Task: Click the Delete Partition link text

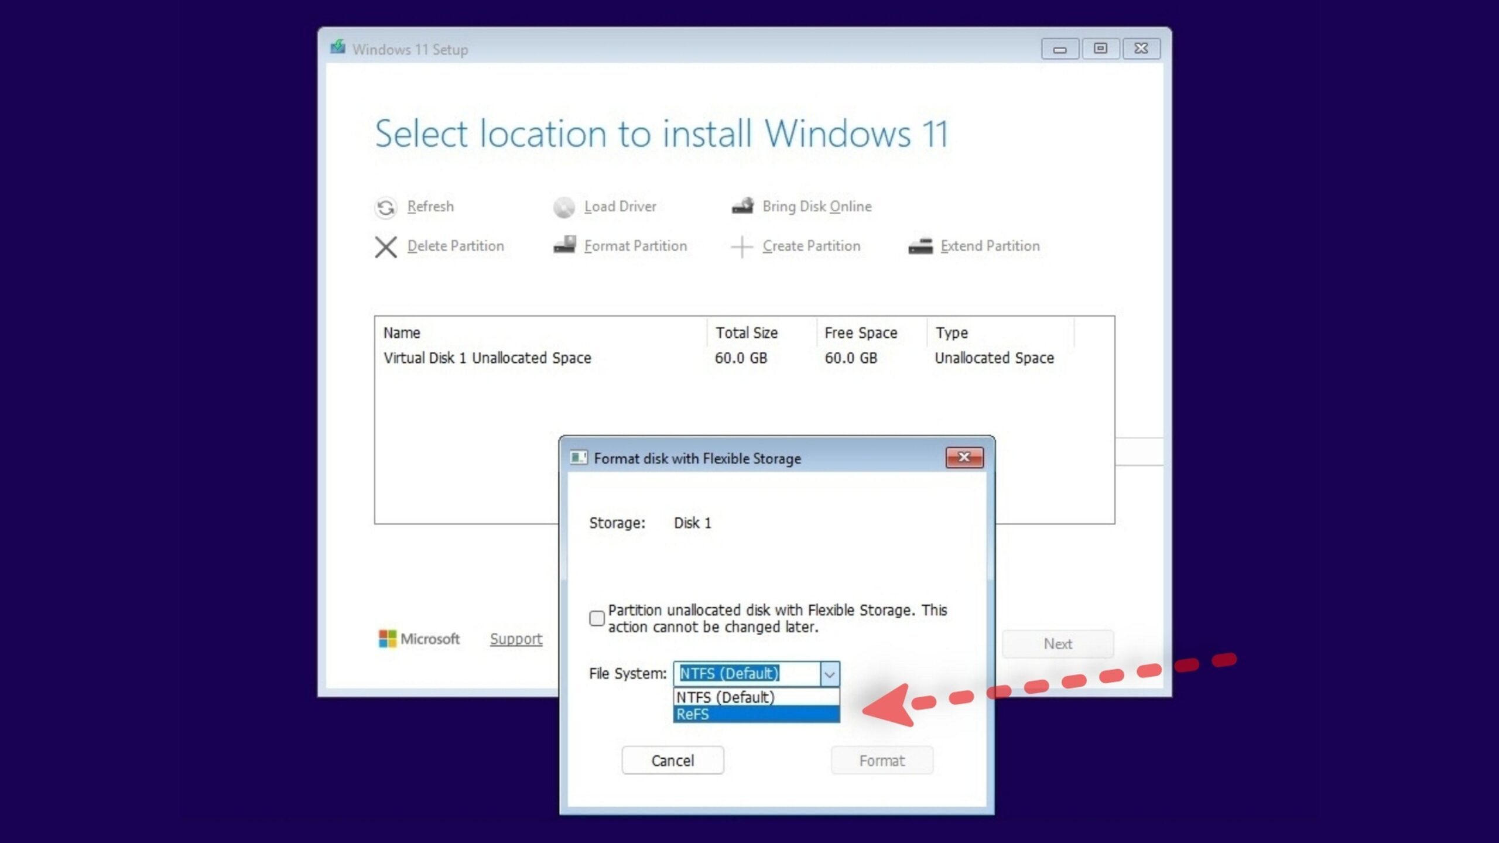Action: 456,246
